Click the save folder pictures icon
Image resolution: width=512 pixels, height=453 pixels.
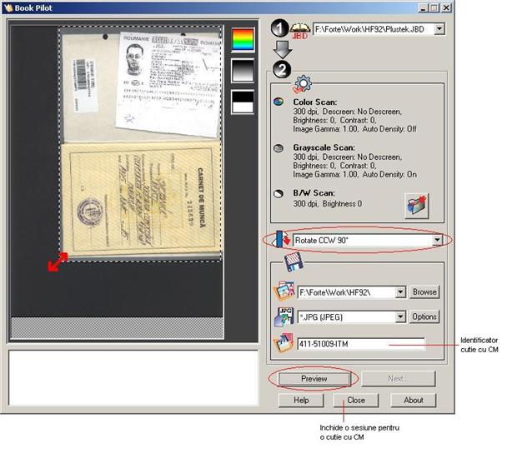tap(283, 292)
